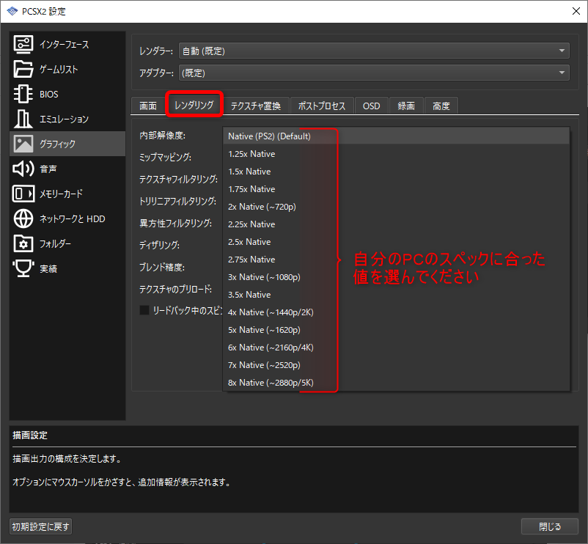Click the テクスチャフィルタリング label
This screenshot has width=588, height=544.
[178, 179]
